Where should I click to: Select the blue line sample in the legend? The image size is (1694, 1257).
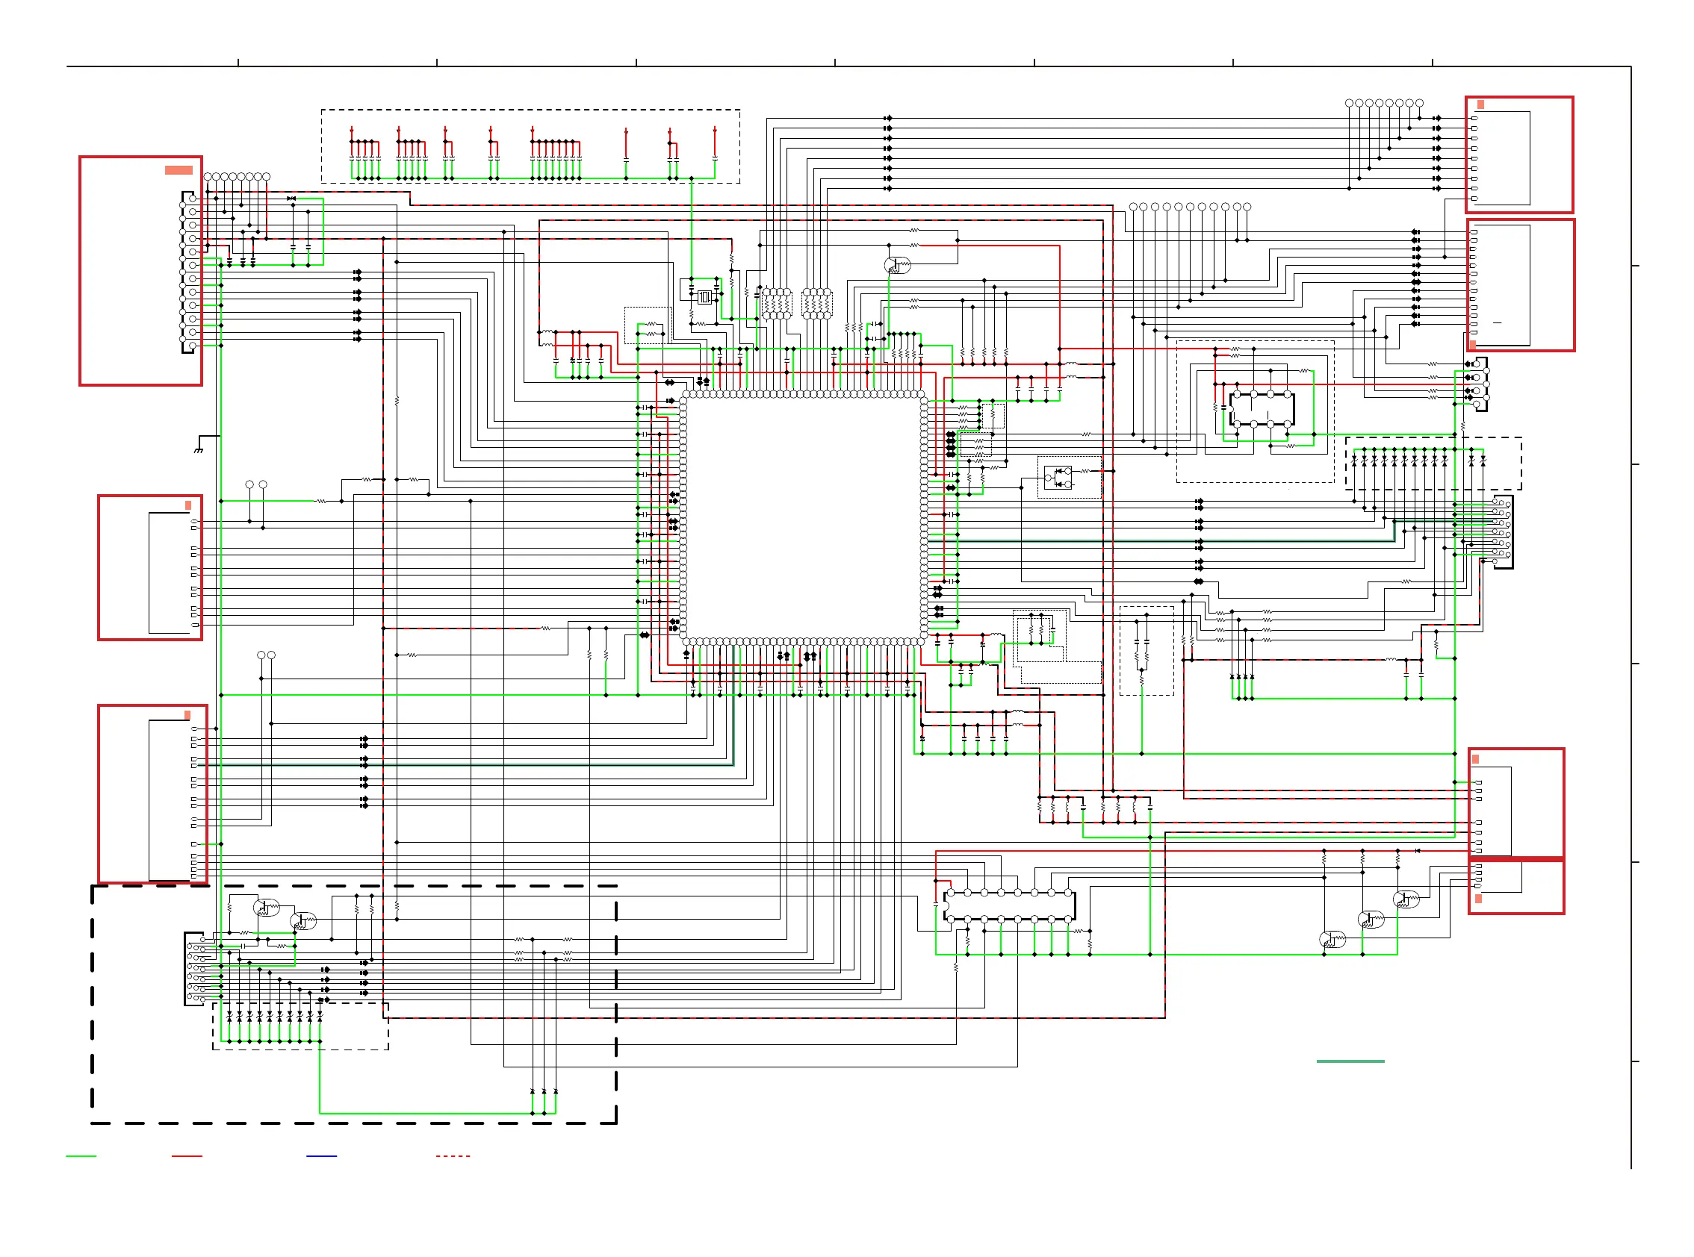click(321, 1156)
